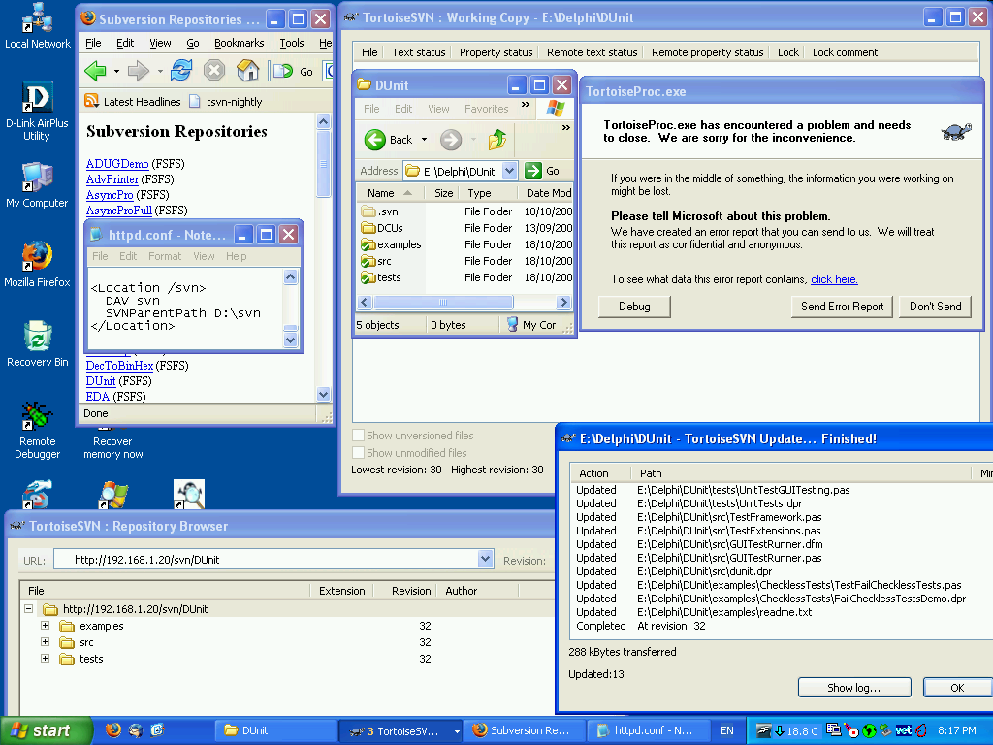The width and height of the screenshot is (993, 745).
Task: Click TortoiseSVN taskbar group button
Action: point(400,730)
